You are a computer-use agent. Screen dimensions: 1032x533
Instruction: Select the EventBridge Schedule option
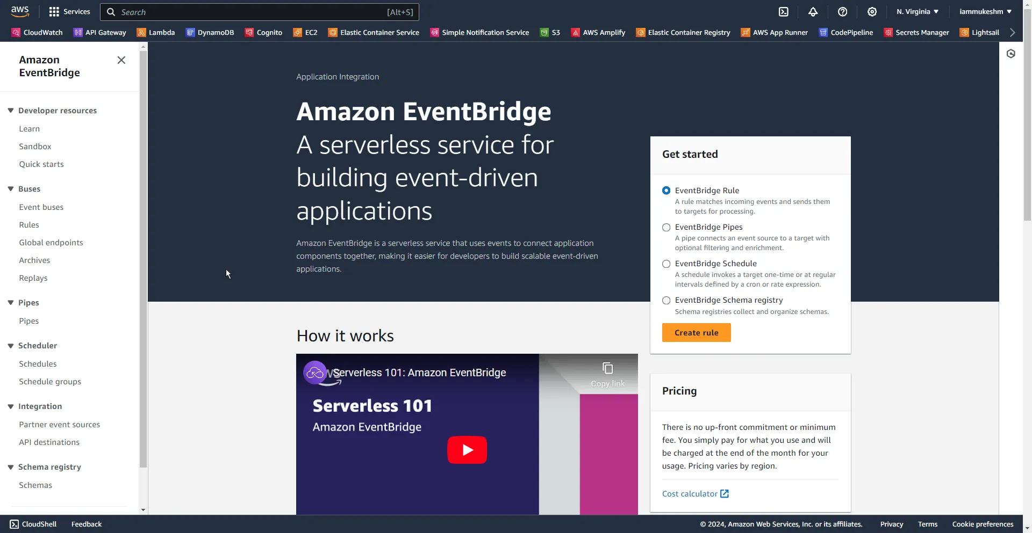pos(666,264)
